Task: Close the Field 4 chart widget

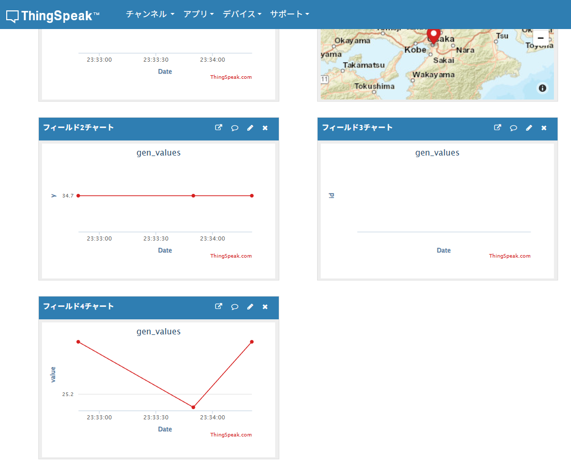Action: tap(265, 307)
